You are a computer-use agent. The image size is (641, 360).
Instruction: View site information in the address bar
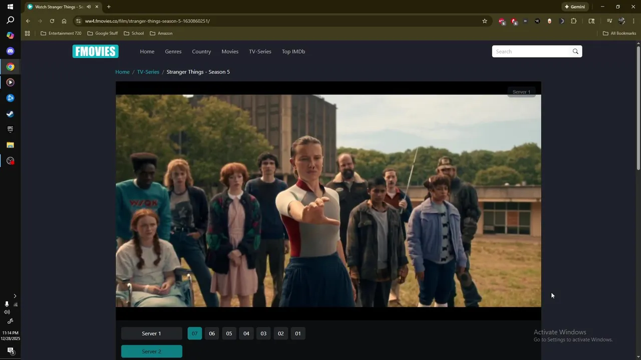78,21
